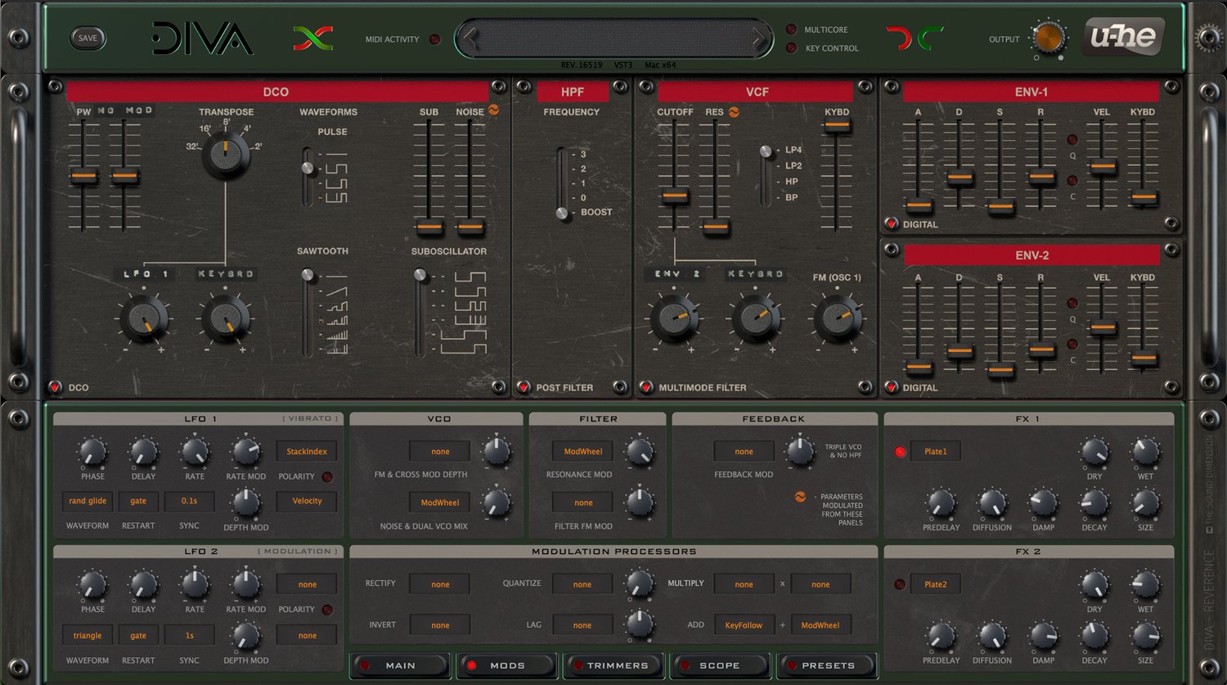Toggle the ENV-1 Q LED
This screenshot has height=685, width=1227.
point(1072,140)
